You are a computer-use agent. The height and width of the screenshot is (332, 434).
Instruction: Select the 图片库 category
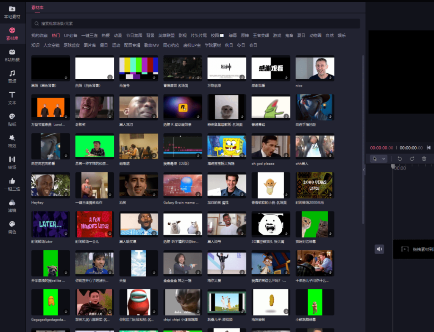[90, 45]
